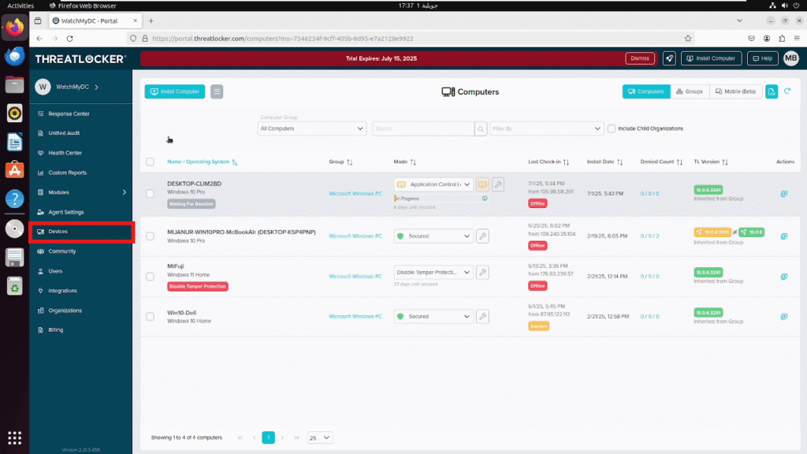
Task: Expand WatchMyDC organization chevron
Action: [x=97, y=87]
